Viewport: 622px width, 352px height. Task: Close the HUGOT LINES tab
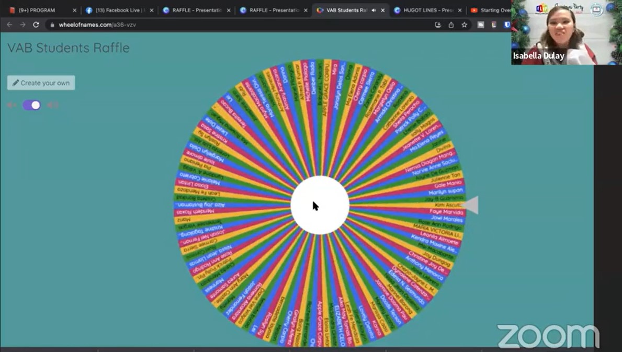pyautogui.click(x=460, y=10)
